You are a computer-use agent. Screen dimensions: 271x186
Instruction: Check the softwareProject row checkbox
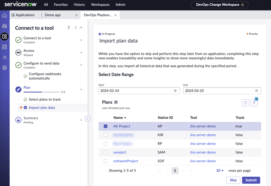tap(106, 161)
